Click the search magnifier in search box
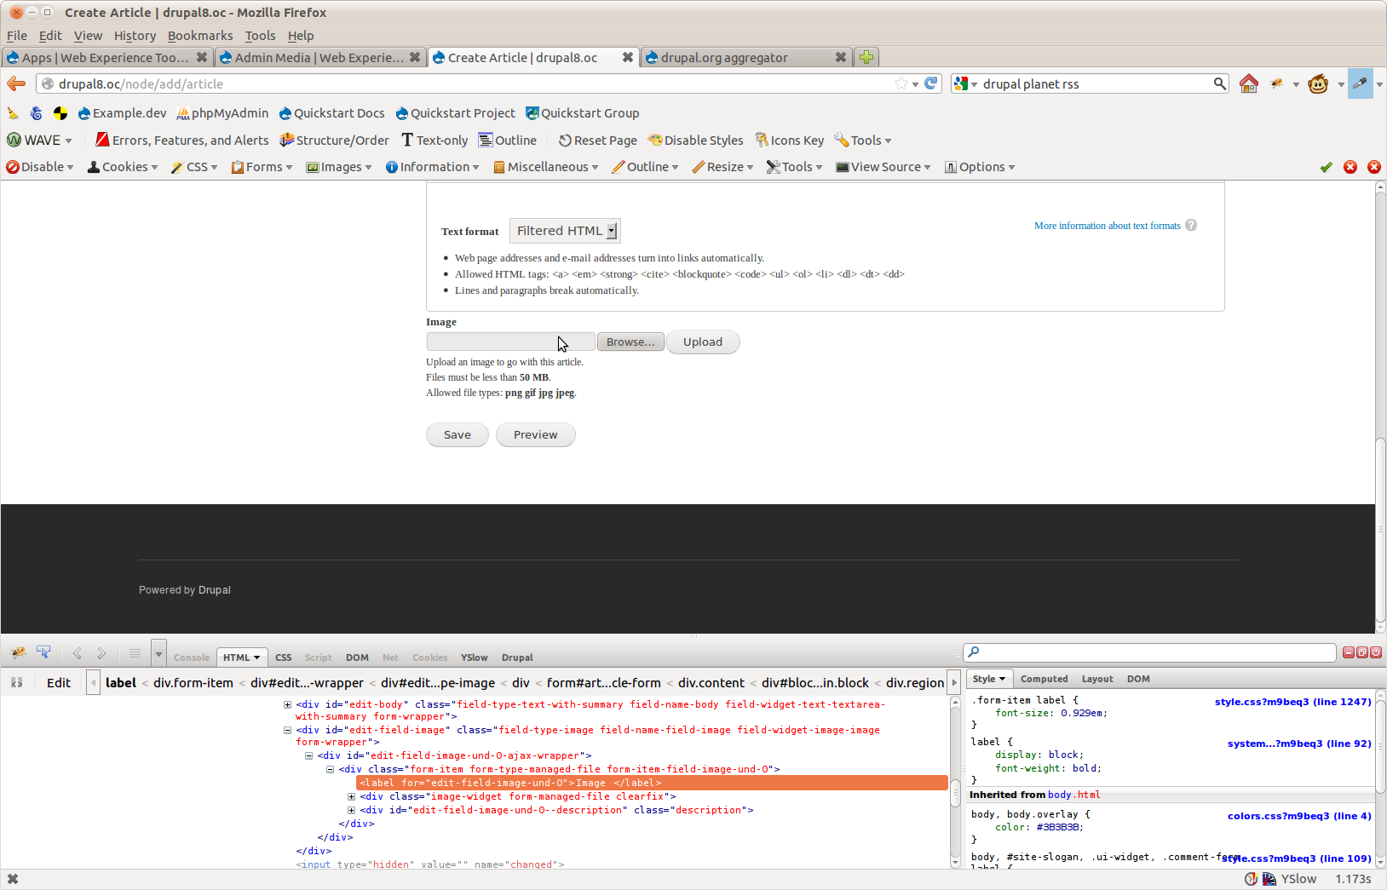Viewport: 1387px width, 890px height. click(x=1220, y=83)
